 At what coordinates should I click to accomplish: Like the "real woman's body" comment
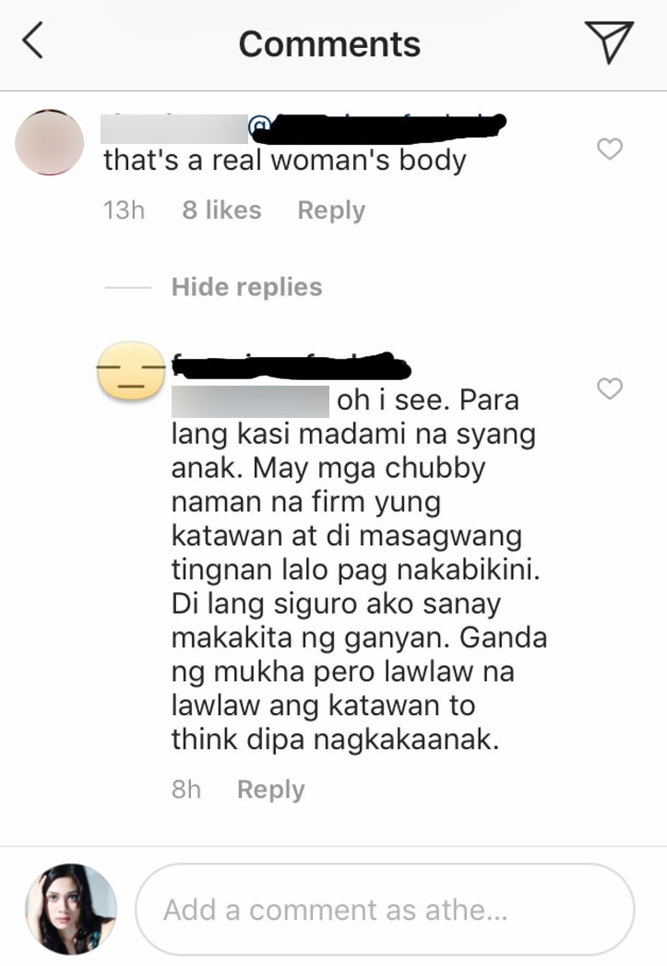click(610, 149)
